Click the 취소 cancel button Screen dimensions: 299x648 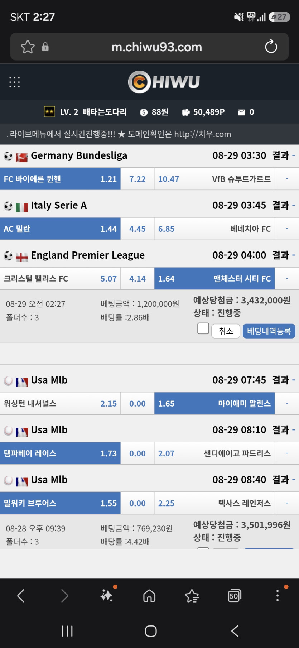click(226, 331)
